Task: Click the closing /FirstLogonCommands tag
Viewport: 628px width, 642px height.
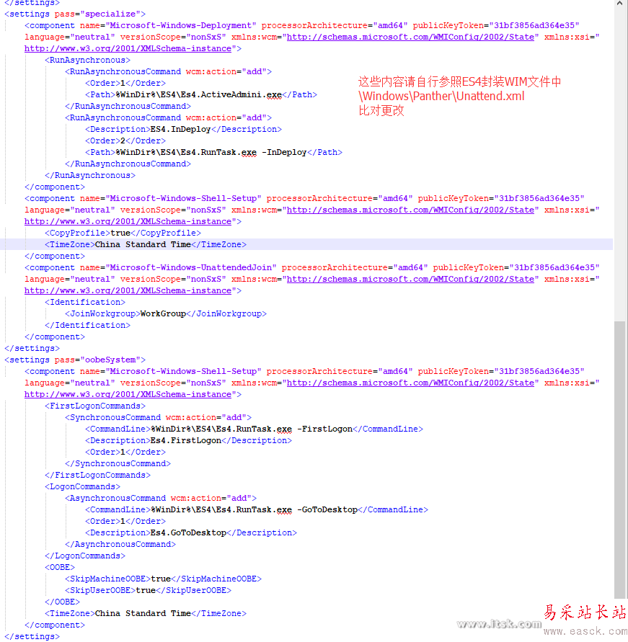Action: pyautogui.click(x=97, y=476)
